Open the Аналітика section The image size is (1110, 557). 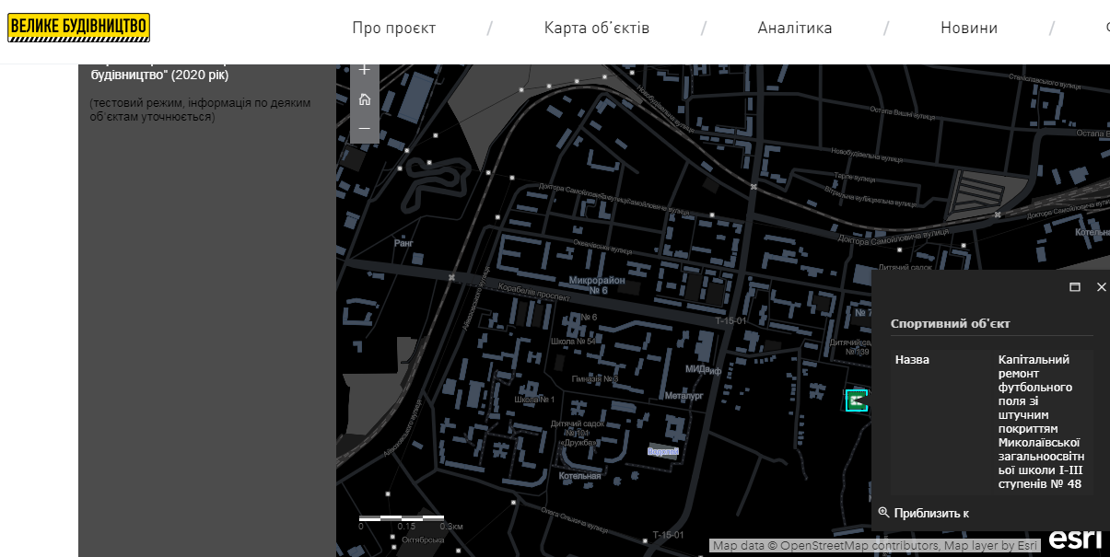coord(795,28)
